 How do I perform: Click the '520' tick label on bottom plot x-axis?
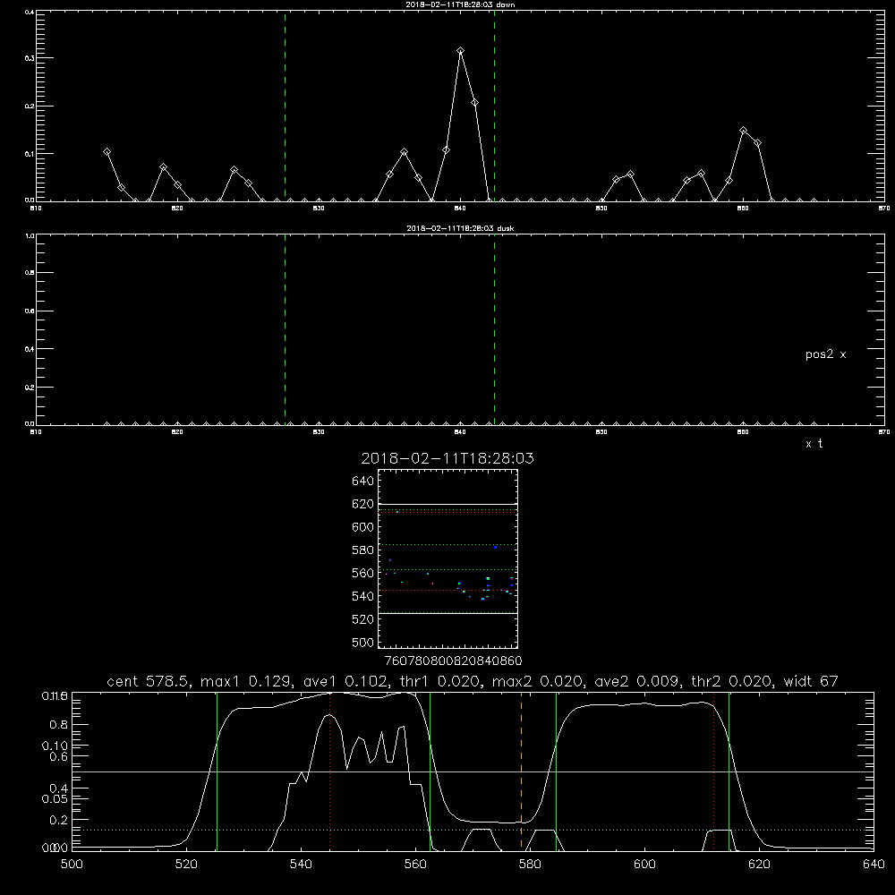click(186, 865)
